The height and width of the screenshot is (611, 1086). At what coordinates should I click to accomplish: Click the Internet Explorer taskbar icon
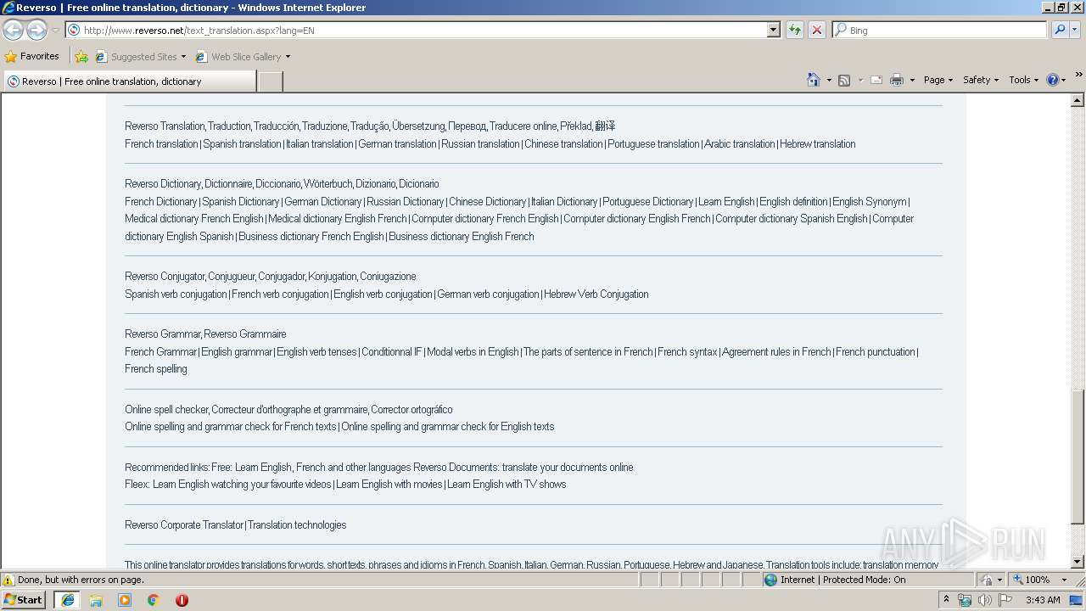point(67,600)
